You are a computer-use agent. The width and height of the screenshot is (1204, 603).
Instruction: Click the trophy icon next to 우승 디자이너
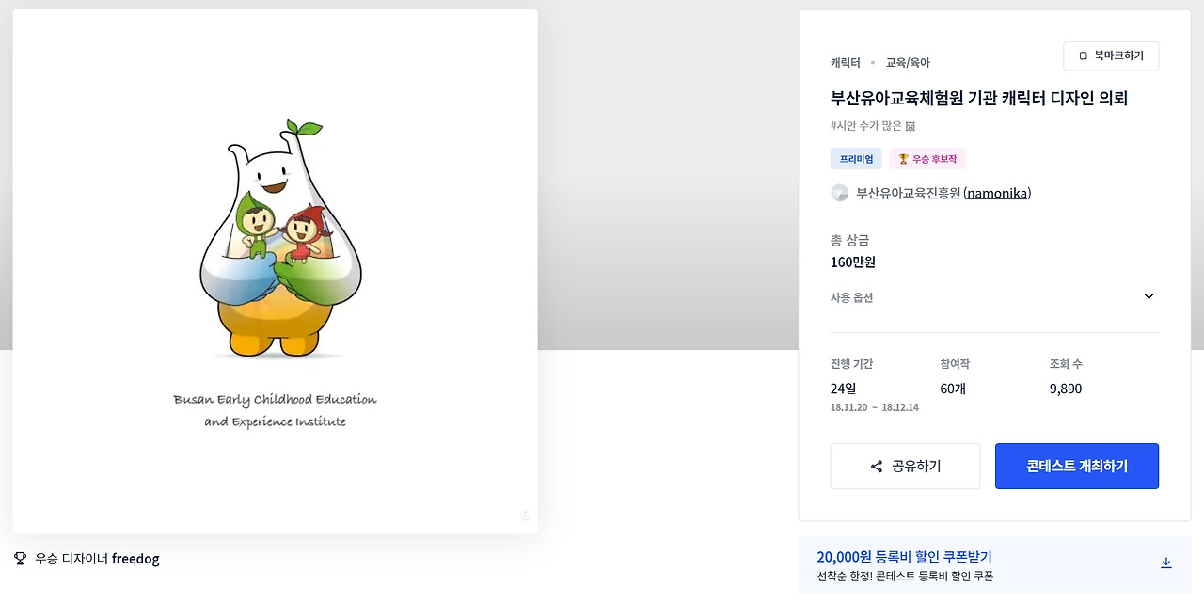tap(20, 559)
